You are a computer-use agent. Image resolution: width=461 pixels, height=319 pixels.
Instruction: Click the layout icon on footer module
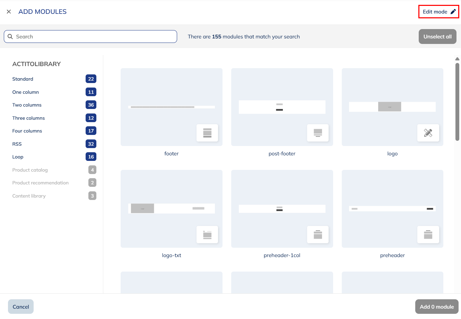(207, 133)
